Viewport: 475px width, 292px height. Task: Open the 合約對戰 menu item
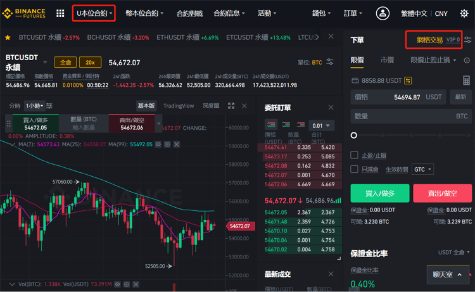pos(189,13)
